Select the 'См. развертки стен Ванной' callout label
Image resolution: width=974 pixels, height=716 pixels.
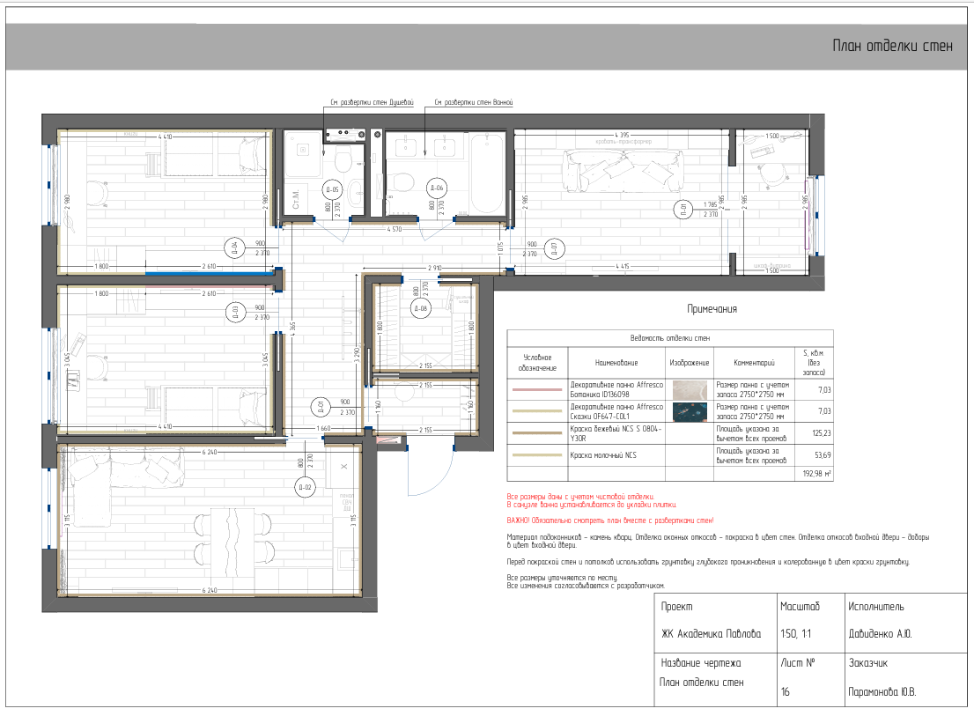[x=473, y=103]
